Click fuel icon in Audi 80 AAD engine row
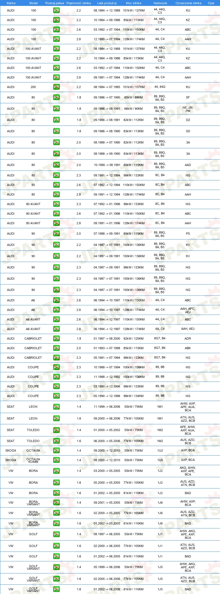The image size is (220, 594). click(x=56, y=165)
